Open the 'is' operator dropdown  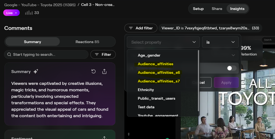(x=220, y=42)
